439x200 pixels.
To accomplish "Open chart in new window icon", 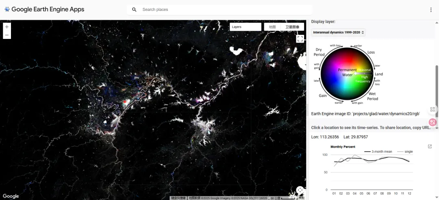I will pyautogui.click(x=430, y=147).
